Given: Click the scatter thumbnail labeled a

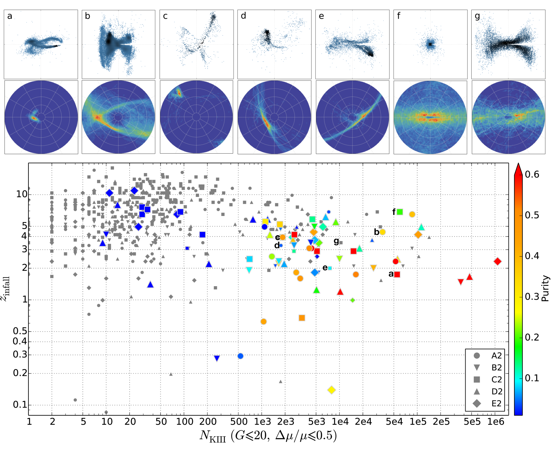Looking at the screenshot, I should tap(41, 44).
